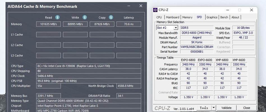Click the DRAM Manuf. SK Hynix field
Viewport: 266px width, 112px height.
[x=197, y=42]
